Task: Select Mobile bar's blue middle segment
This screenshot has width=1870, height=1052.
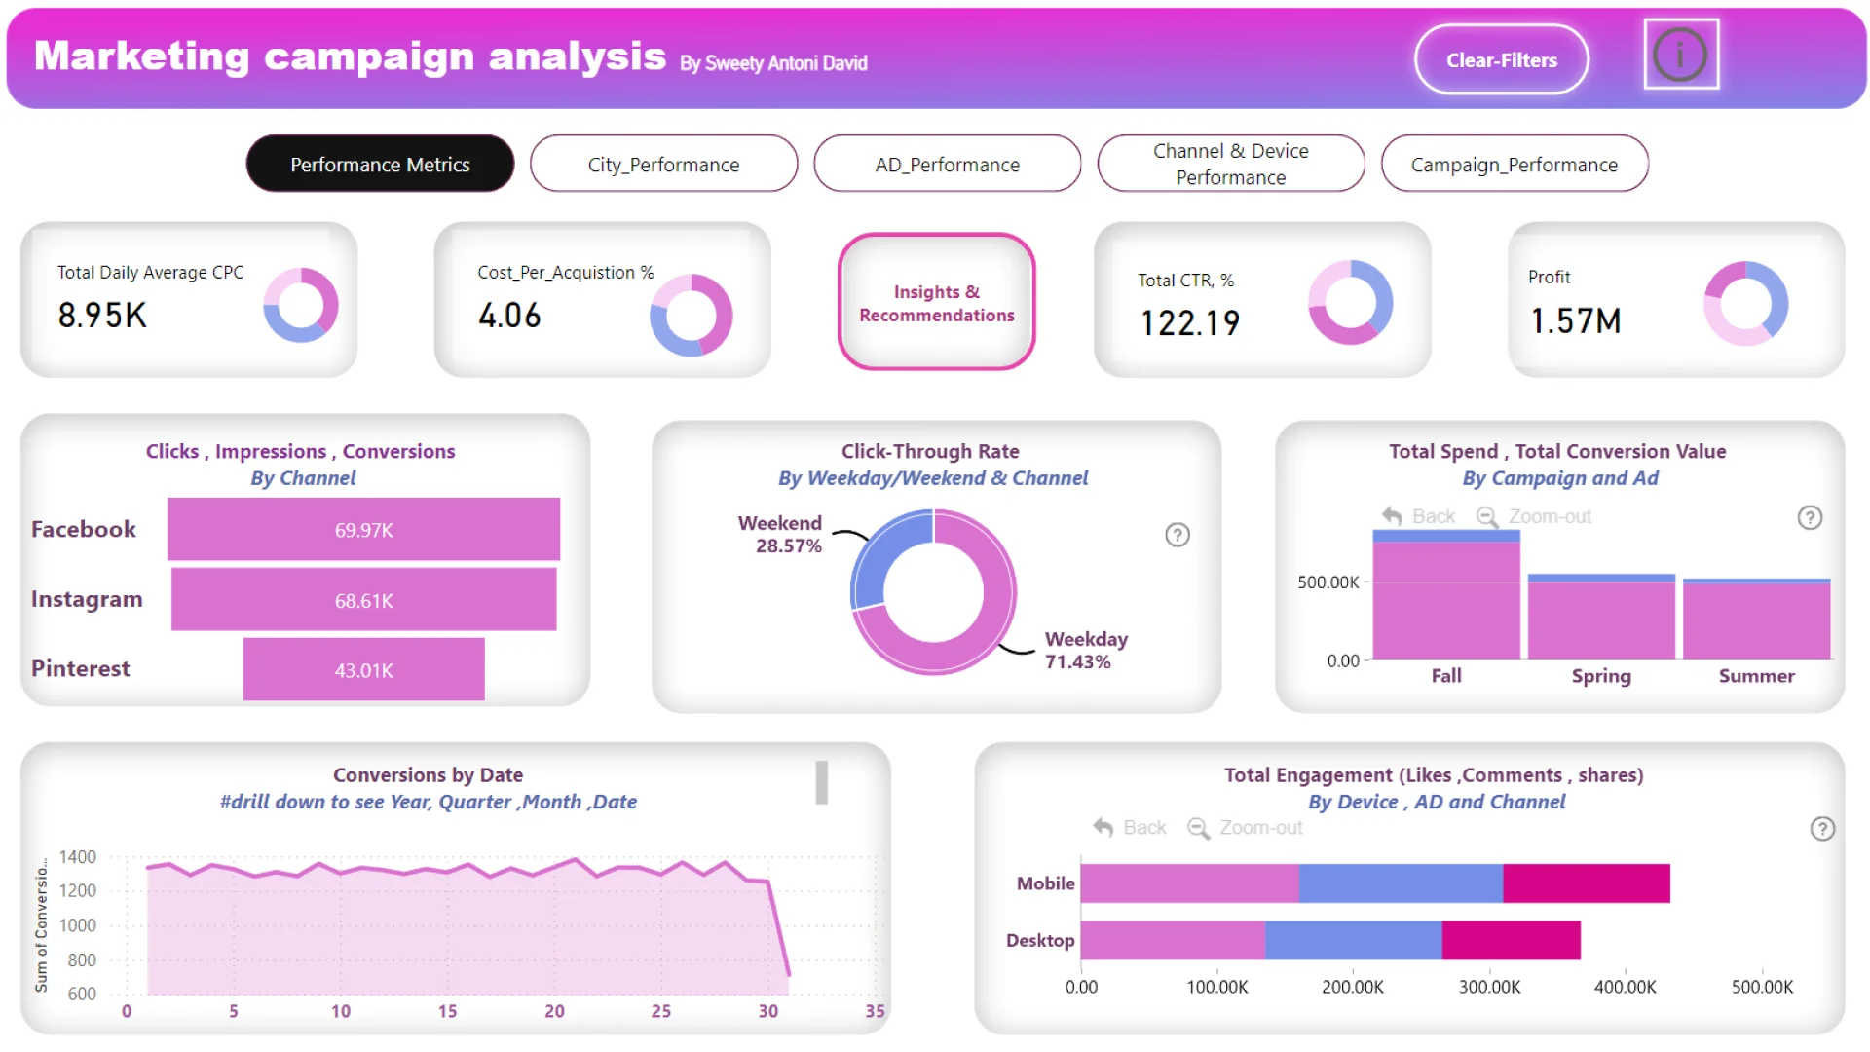Action: (x=1401, y=883)
